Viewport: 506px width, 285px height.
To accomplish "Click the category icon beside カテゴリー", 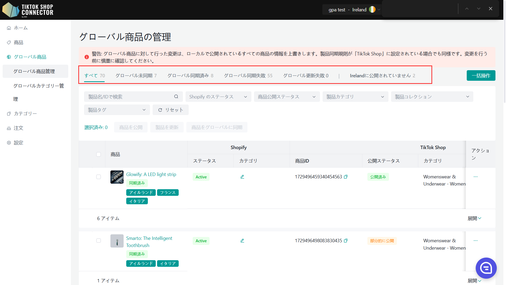I will (x=9, y=113).
